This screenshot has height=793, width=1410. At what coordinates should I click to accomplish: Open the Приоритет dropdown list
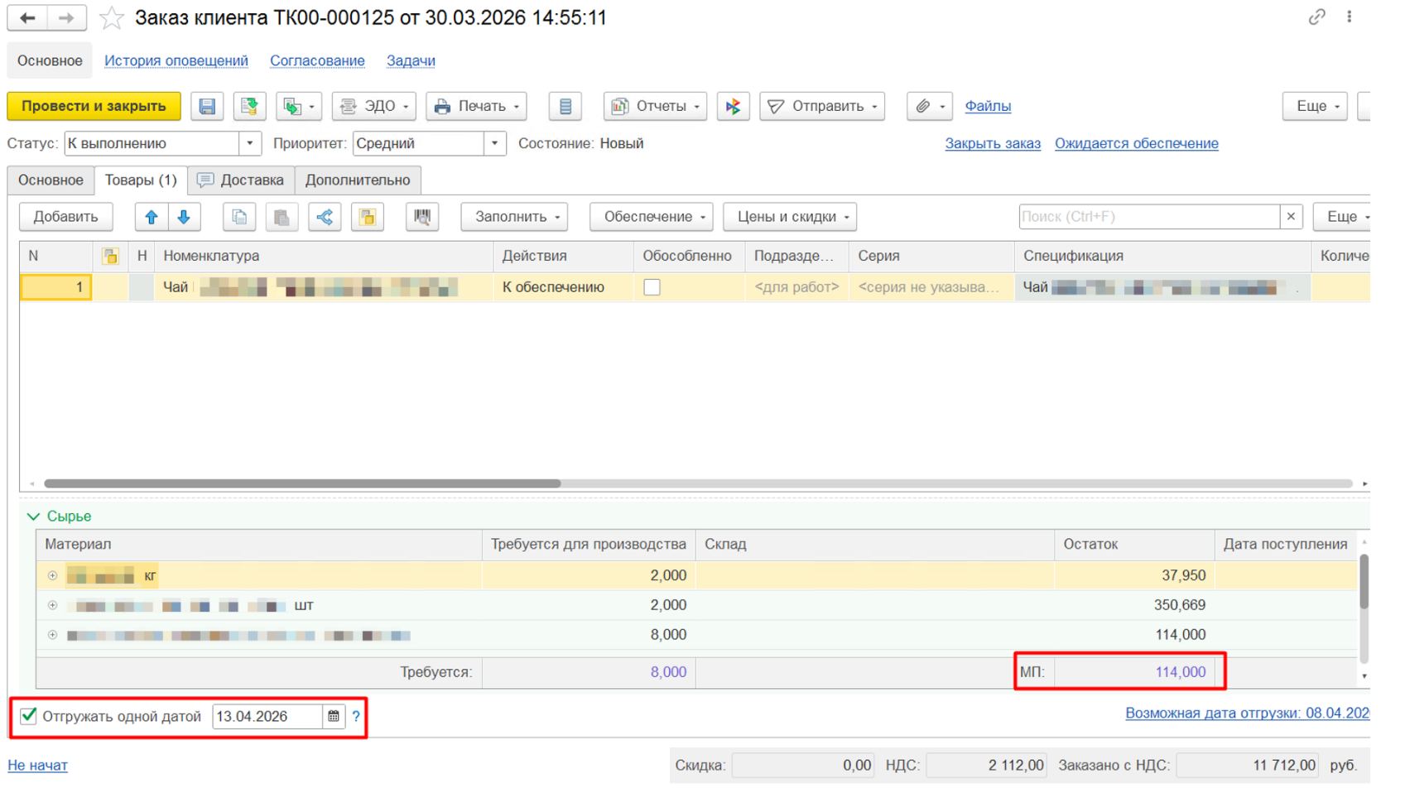(495, 143)
